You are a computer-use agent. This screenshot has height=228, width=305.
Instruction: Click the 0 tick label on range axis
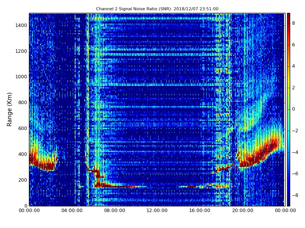[26, 206]
